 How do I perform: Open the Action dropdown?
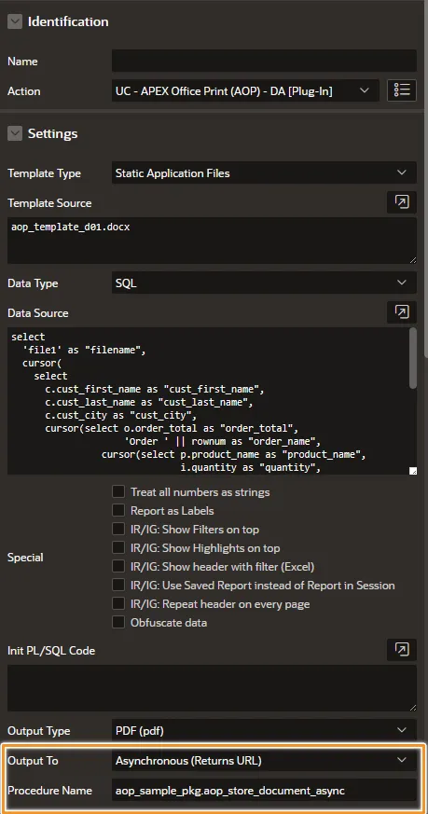pos(245,90)
